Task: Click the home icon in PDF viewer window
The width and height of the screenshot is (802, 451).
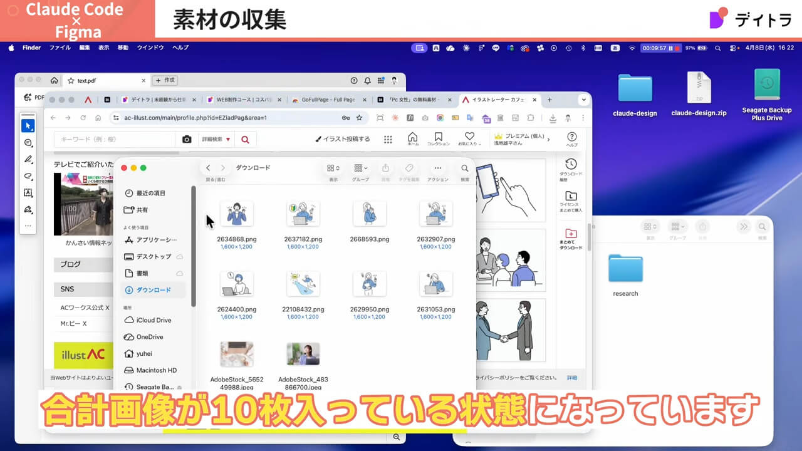Action: (55, 80)
